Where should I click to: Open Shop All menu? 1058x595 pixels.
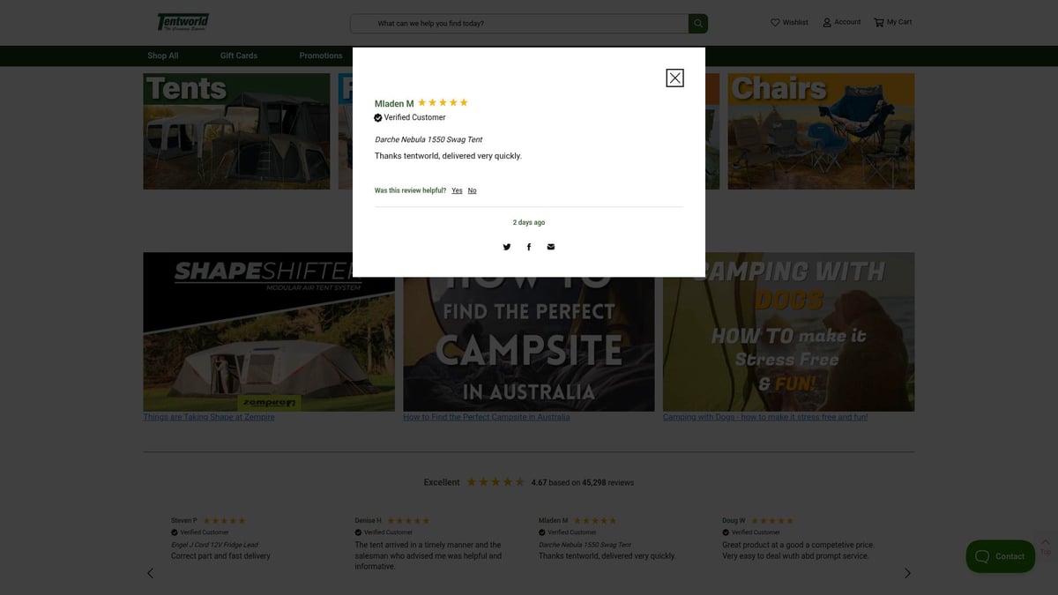click(x=163, y=56)
